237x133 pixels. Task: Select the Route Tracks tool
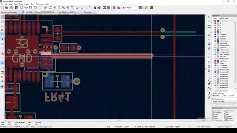[x=209, y=31]
